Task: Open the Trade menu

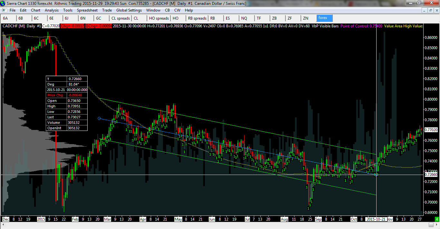Action: coord(107,10)
